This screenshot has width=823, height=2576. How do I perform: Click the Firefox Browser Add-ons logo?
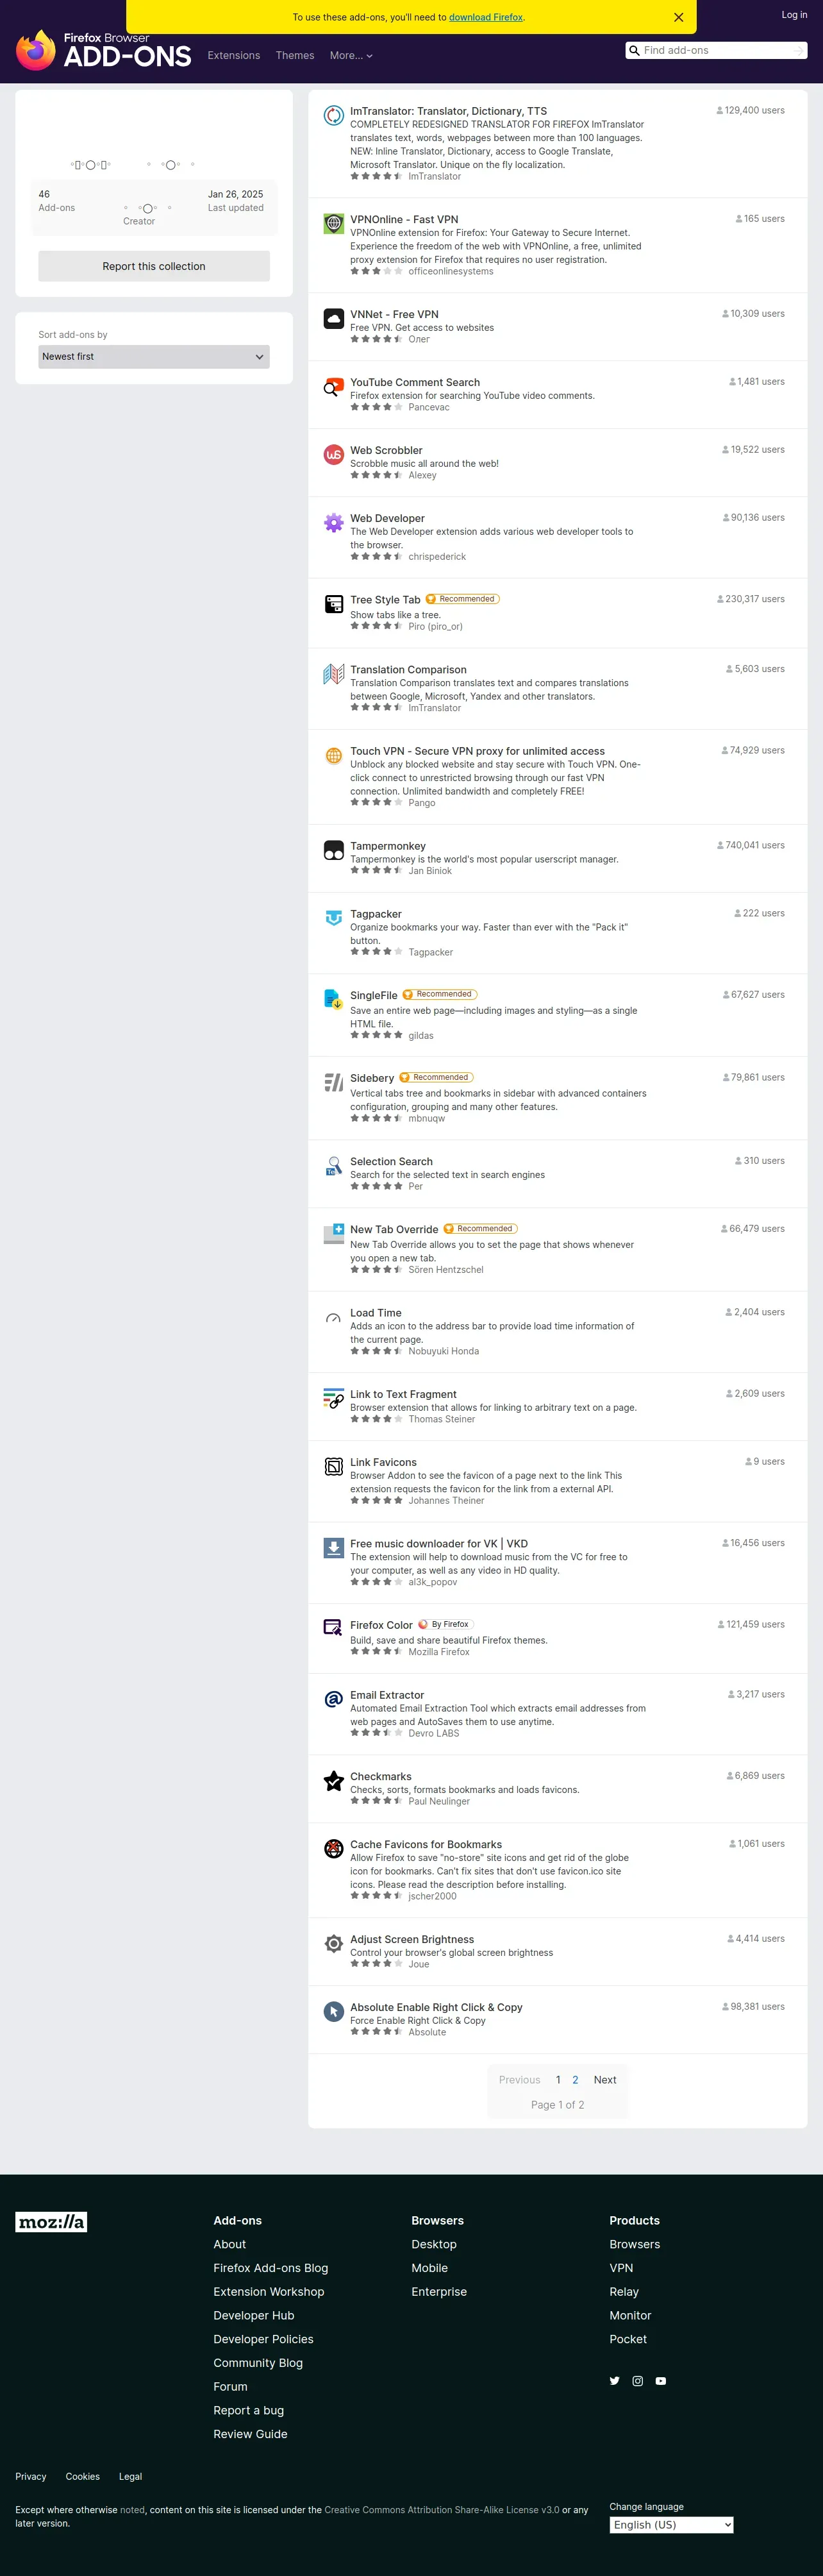(x=103, y=50)
